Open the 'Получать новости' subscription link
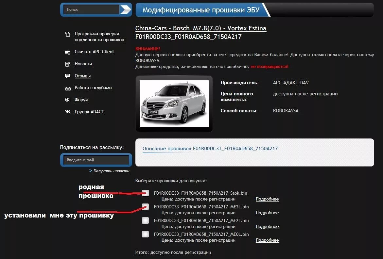This screenshot has width=383, height=259. [x=111, y=170]
